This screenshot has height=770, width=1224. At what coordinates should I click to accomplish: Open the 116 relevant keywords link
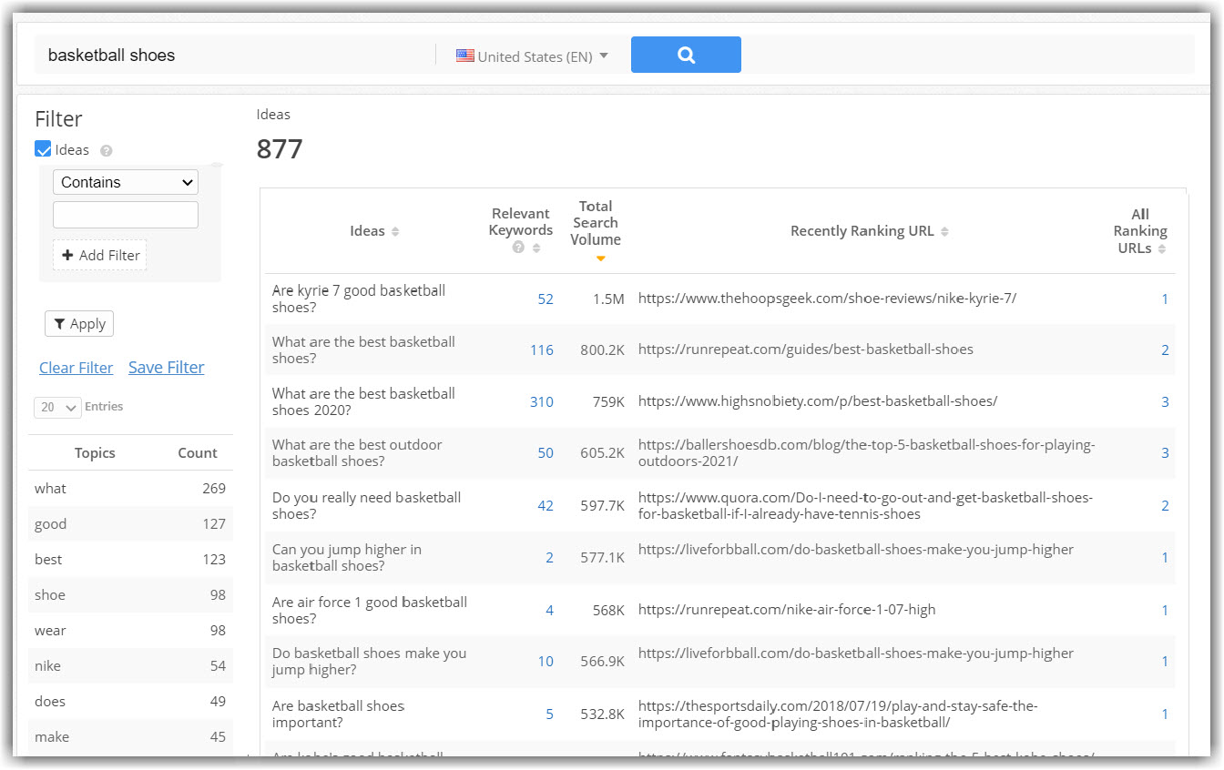point(542,350)
